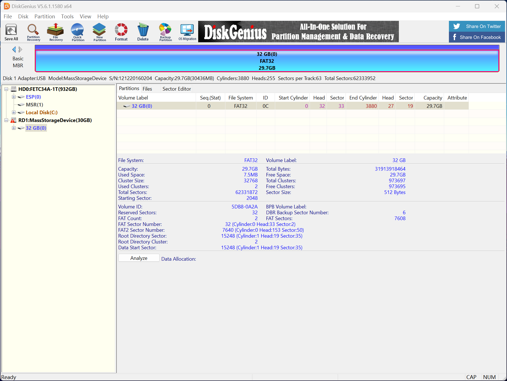Click the Volume Label column header
Screen dimensions: 507x381
point(156,98)
